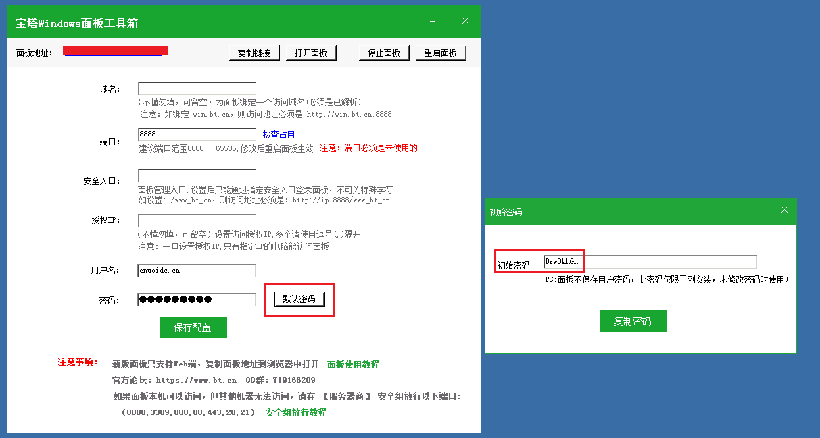820x438 pixels.
Task: Open the 检查占用 link
Action: (279, 134)
